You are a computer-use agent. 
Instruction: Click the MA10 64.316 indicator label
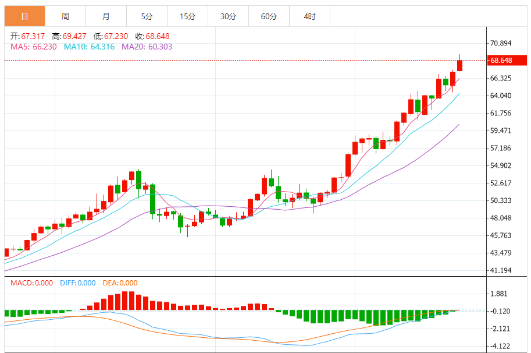tap(89, 47)
